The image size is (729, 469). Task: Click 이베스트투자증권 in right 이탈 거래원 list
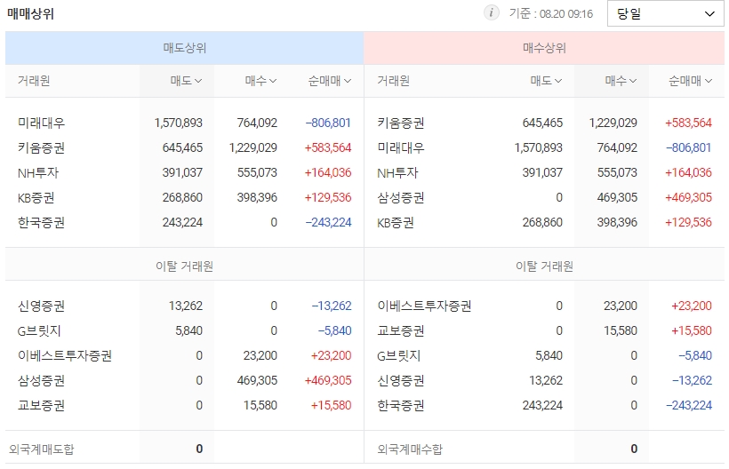[x=424, y=306]
